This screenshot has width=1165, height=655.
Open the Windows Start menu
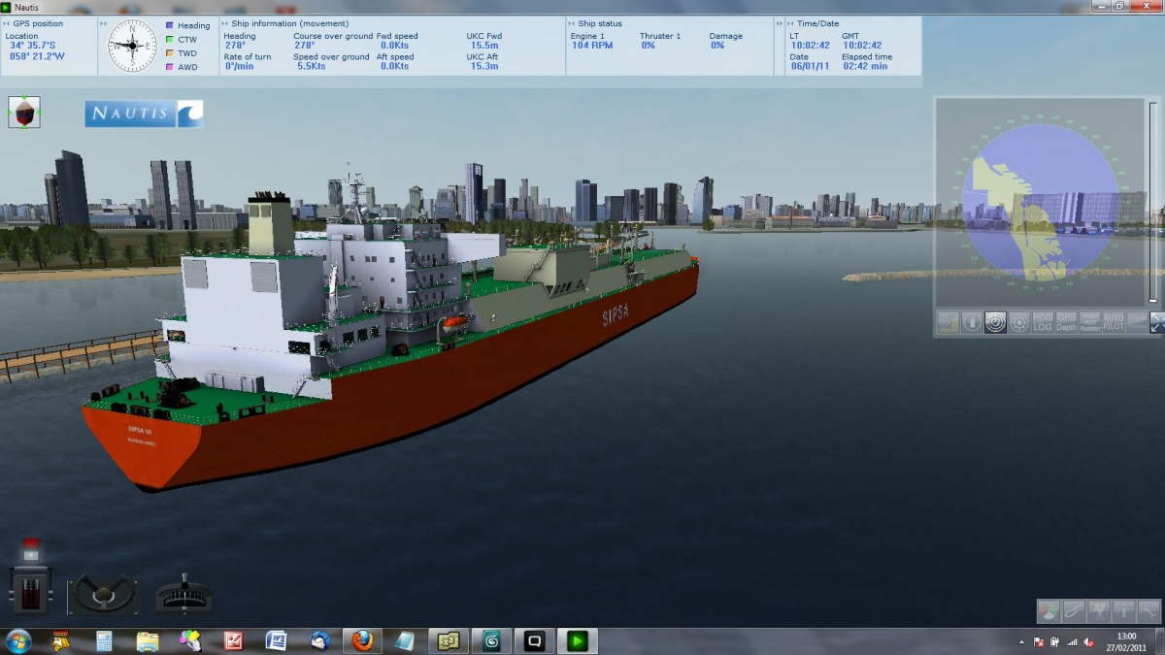18,641
